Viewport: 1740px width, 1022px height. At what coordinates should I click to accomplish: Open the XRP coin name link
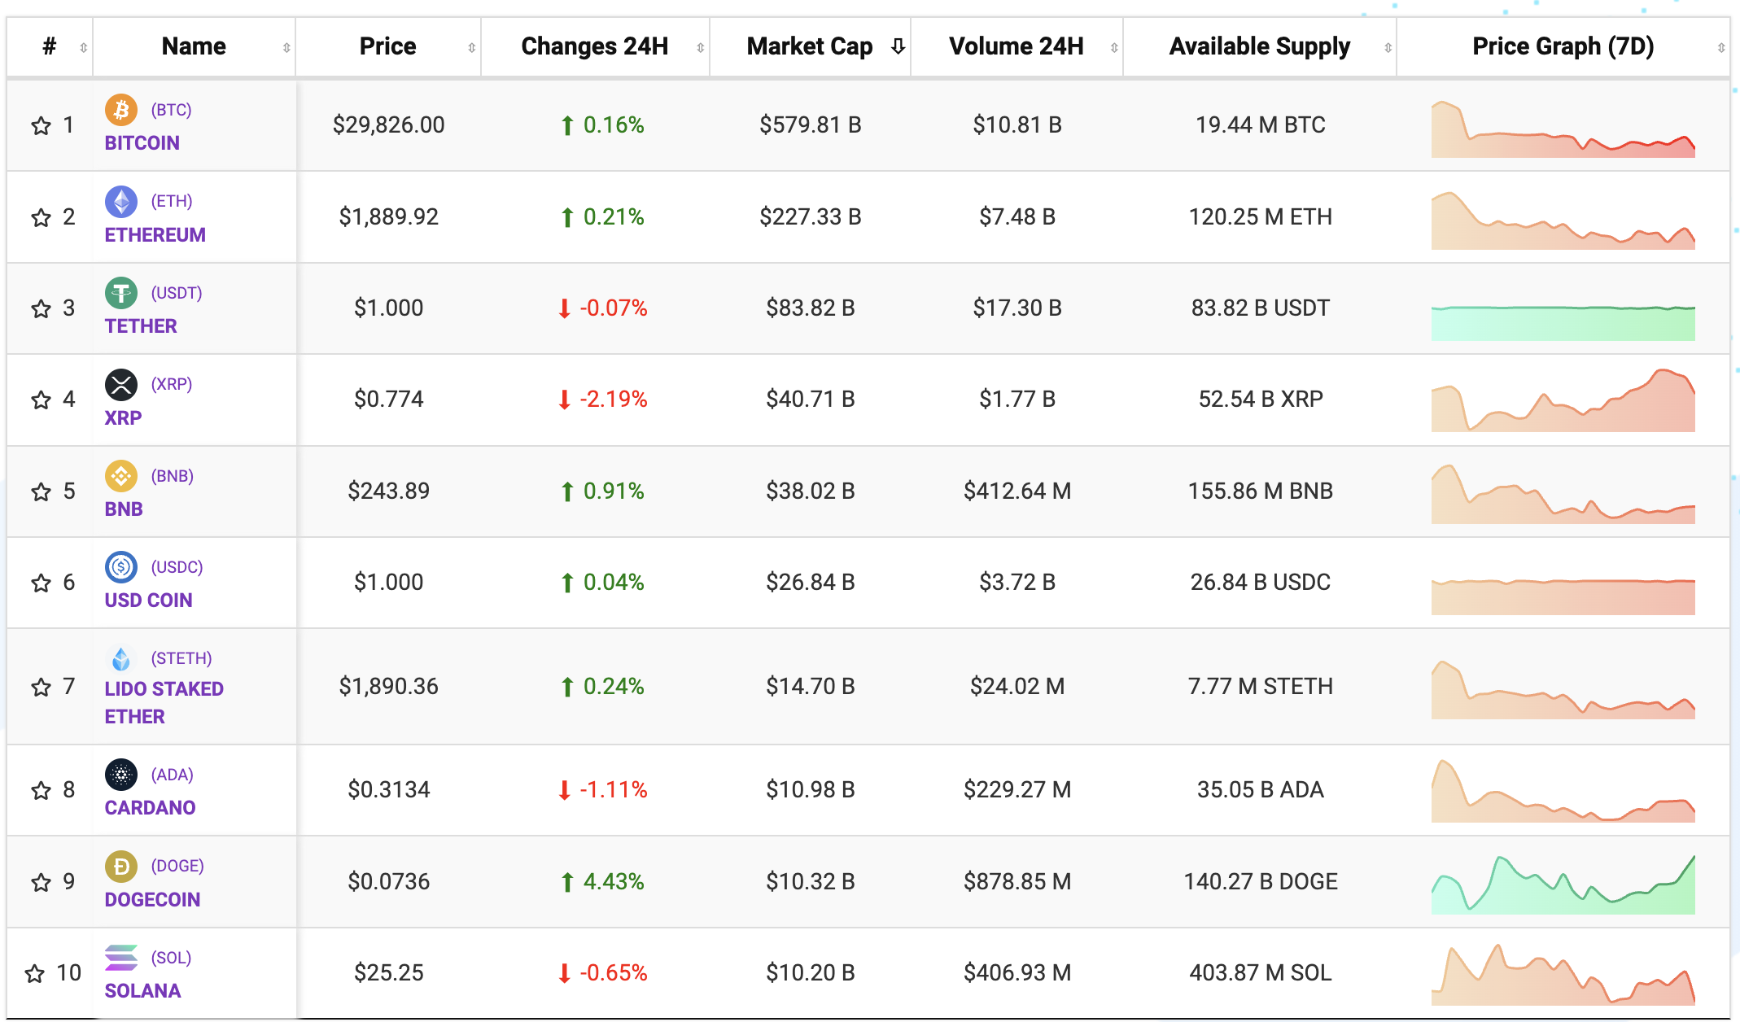pyautogui.click(x=123, y=418)
